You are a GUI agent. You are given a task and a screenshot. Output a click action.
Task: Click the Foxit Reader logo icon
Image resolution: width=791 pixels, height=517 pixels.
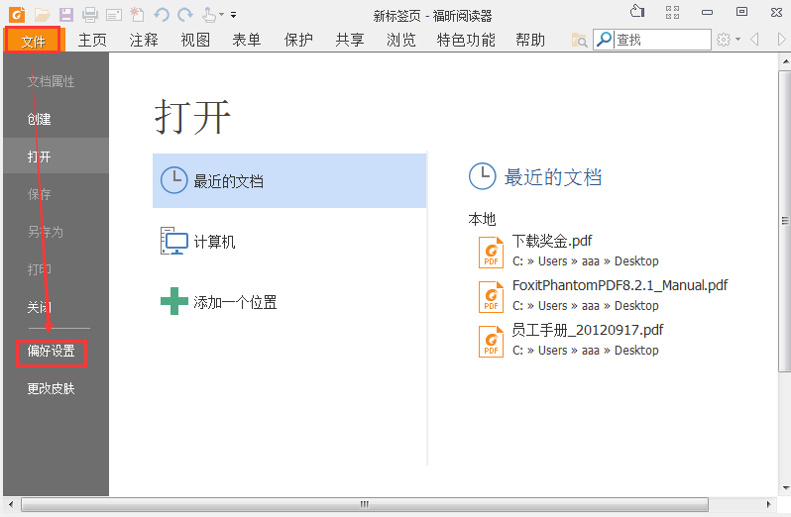tap(17, 14)
